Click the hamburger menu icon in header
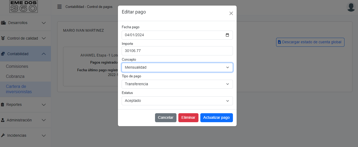 pyautogui.click(x=59, y=7)
